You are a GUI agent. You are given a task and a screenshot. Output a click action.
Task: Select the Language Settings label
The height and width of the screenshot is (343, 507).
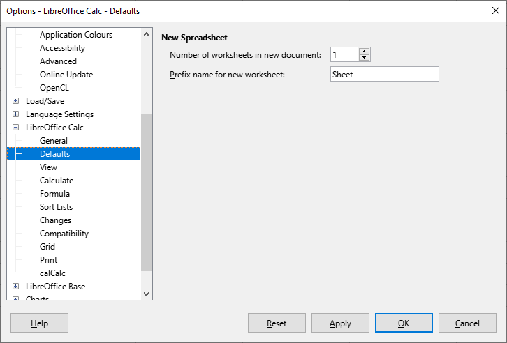pyautogui.click(x=59, y=114)
